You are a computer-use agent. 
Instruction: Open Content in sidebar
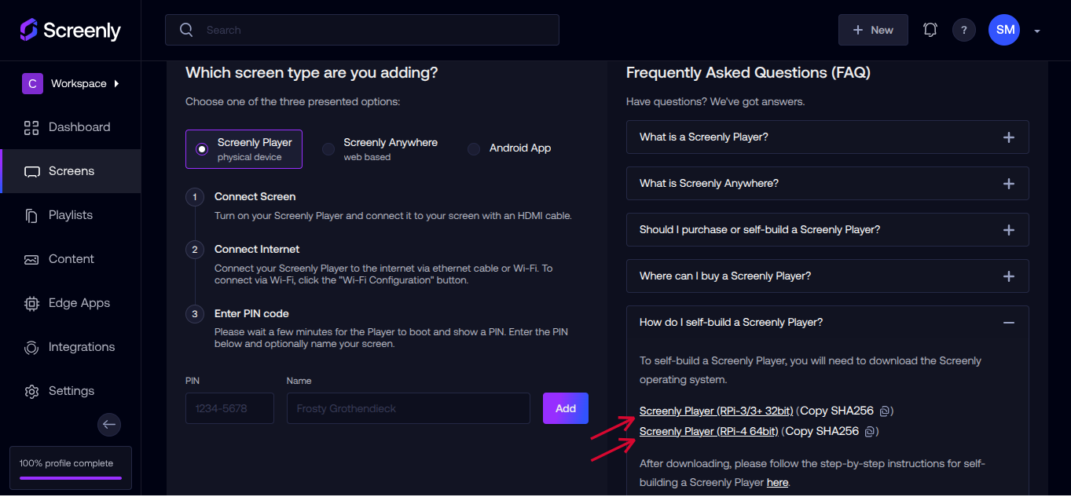pyautogui.click(x=70, y=259)
